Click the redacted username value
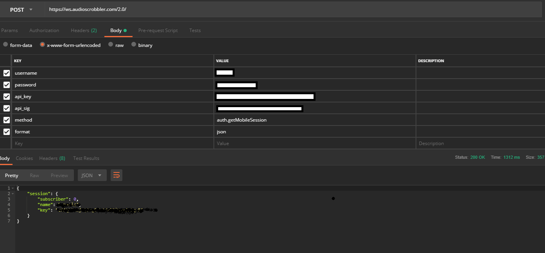The image size is (545, 253). [x=225, y=72]
